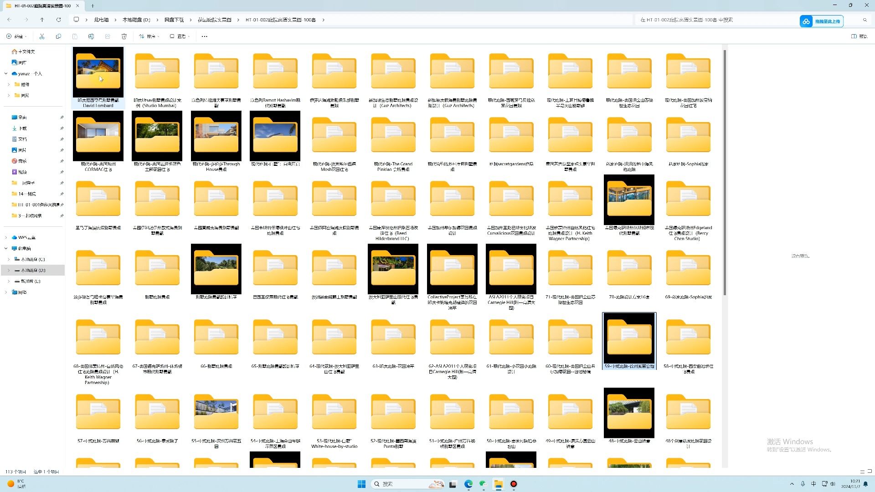Click the taskbar search box
The height and width of the screenshot is (492, 875).
coord(408,484)
